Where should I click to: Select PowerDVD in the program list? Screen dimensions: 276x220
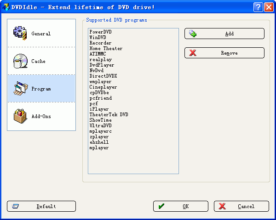tap(100, 32)
